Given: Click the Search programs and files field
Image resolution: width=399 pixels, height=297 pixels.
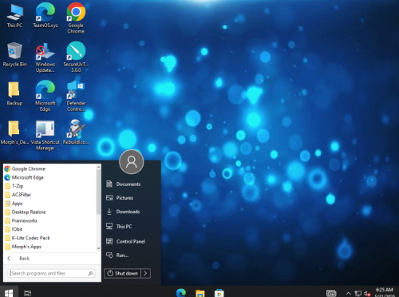Looking at the screenshot, I should (x=51, y=273).
